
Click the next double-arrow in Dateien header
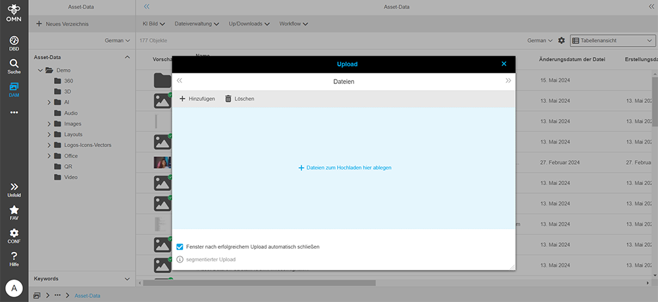[x=508, y=81]
